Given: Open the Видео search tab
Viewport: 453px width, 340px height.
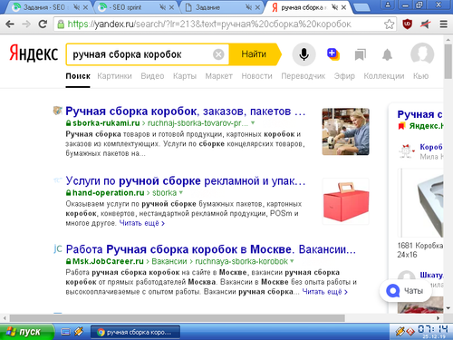Looking at the screenshot, I should (x=152, y=76).
